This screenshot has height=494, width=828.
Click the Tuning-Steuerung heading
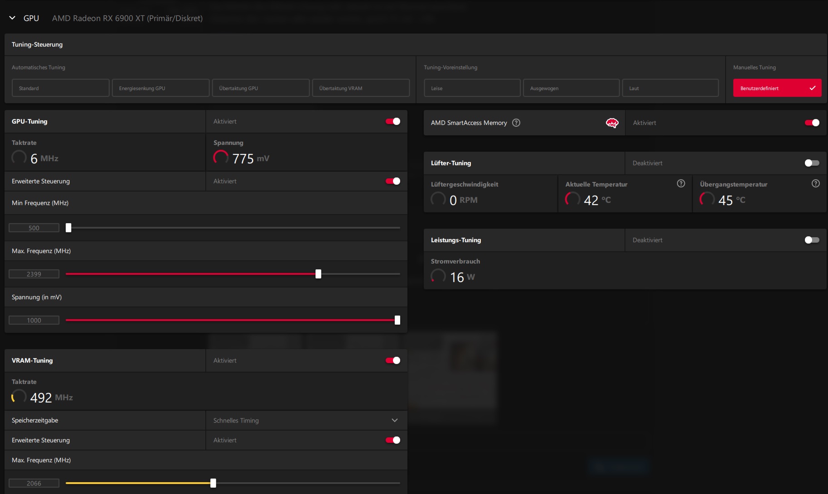[x=37, y=44]
